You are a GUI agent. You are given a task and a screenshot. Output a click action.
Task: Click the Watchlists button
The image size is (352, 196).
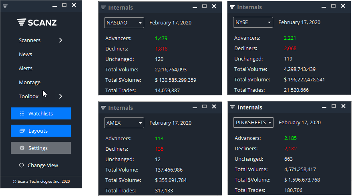tap(41, 113)
